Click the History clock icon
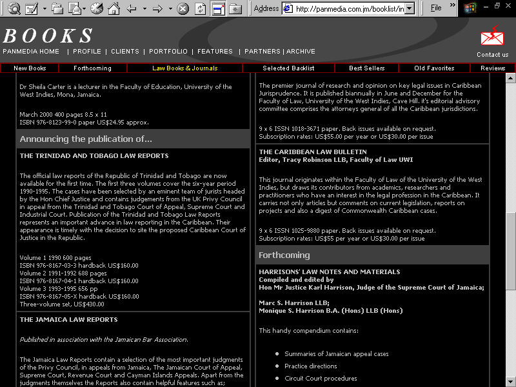516x387 pixels. click(97, 8)
